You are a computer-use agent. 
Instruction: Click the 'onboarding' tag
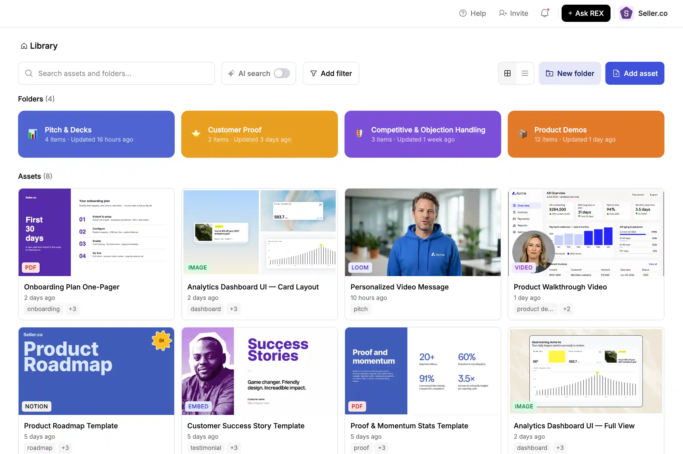43,309
